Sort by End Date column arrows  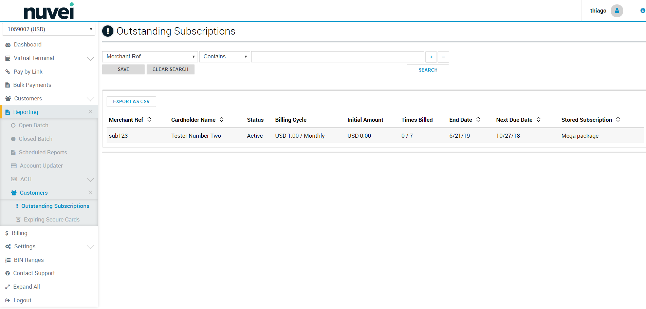click(x=478, y=119)
